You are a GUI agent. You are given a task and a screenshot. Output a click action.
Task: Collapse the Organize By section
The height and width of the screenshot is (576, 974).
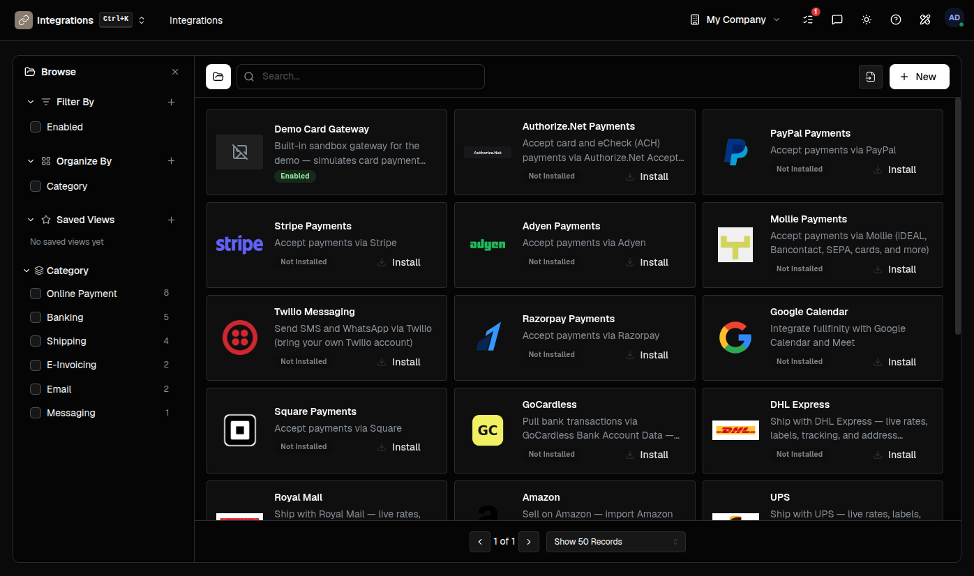coord(30,161)
